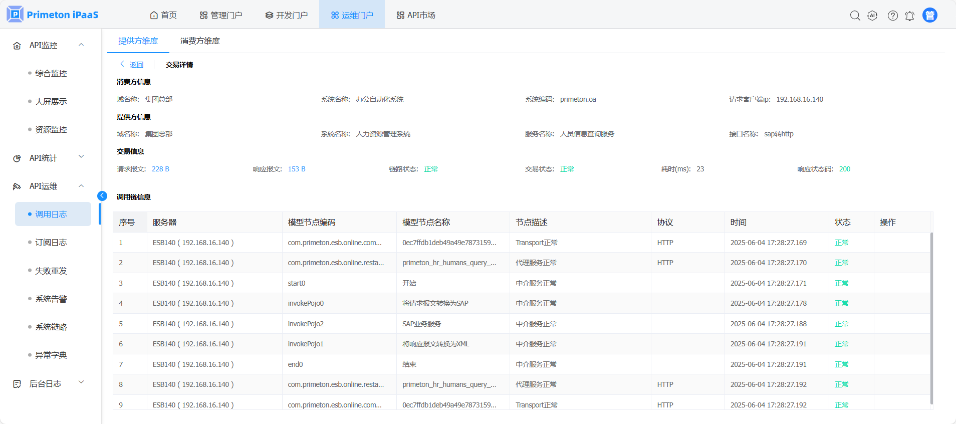Viewport: 956px width, 424px height.
Task: Click the help question mark icon
Action: pyautogui.click(x=892, y=16)
